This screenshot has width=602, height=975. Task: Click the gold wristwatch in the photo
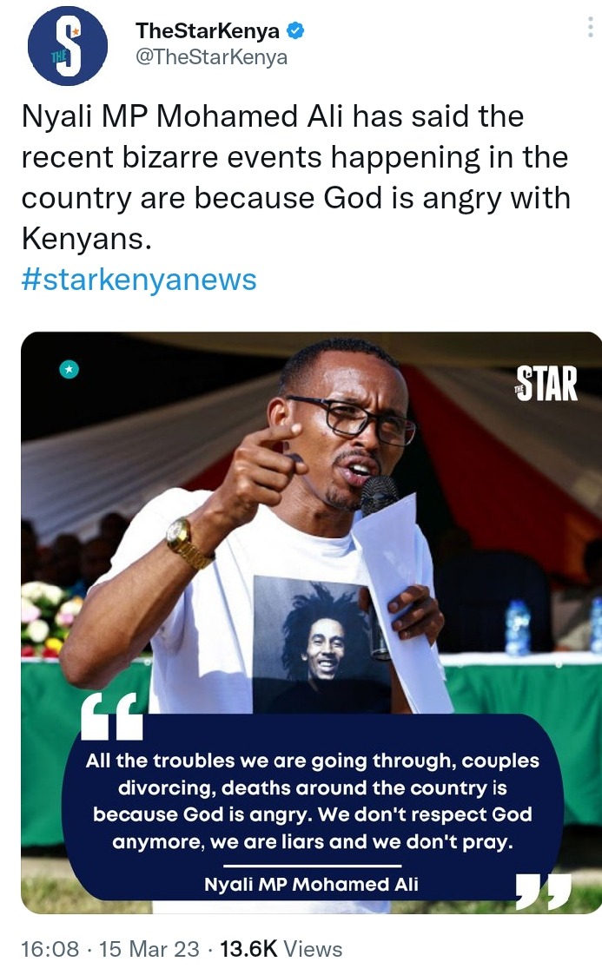[x=187, y=543]
